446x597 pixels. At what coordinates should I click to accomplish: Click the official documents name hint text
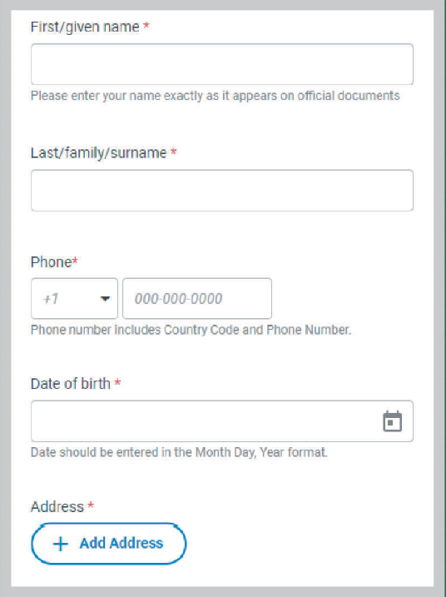click(215, 96)
